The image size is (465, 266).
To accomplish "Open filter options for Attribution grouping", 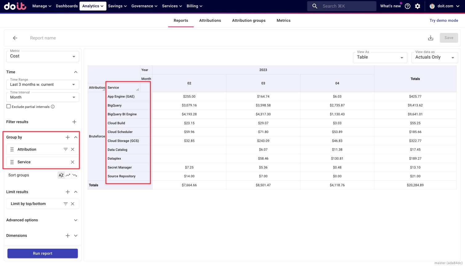I will (66, 149).
